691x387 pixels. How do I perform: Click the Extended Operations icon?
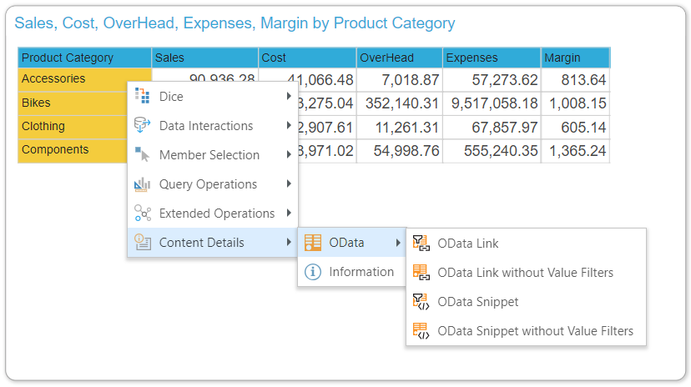point(143,214)
